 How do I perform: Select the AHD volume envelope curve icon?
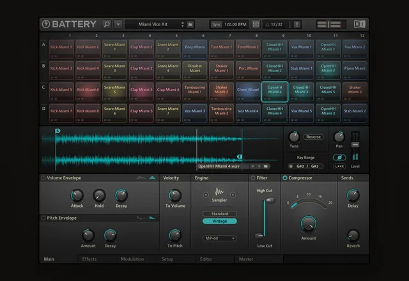[x=141, y=178]
